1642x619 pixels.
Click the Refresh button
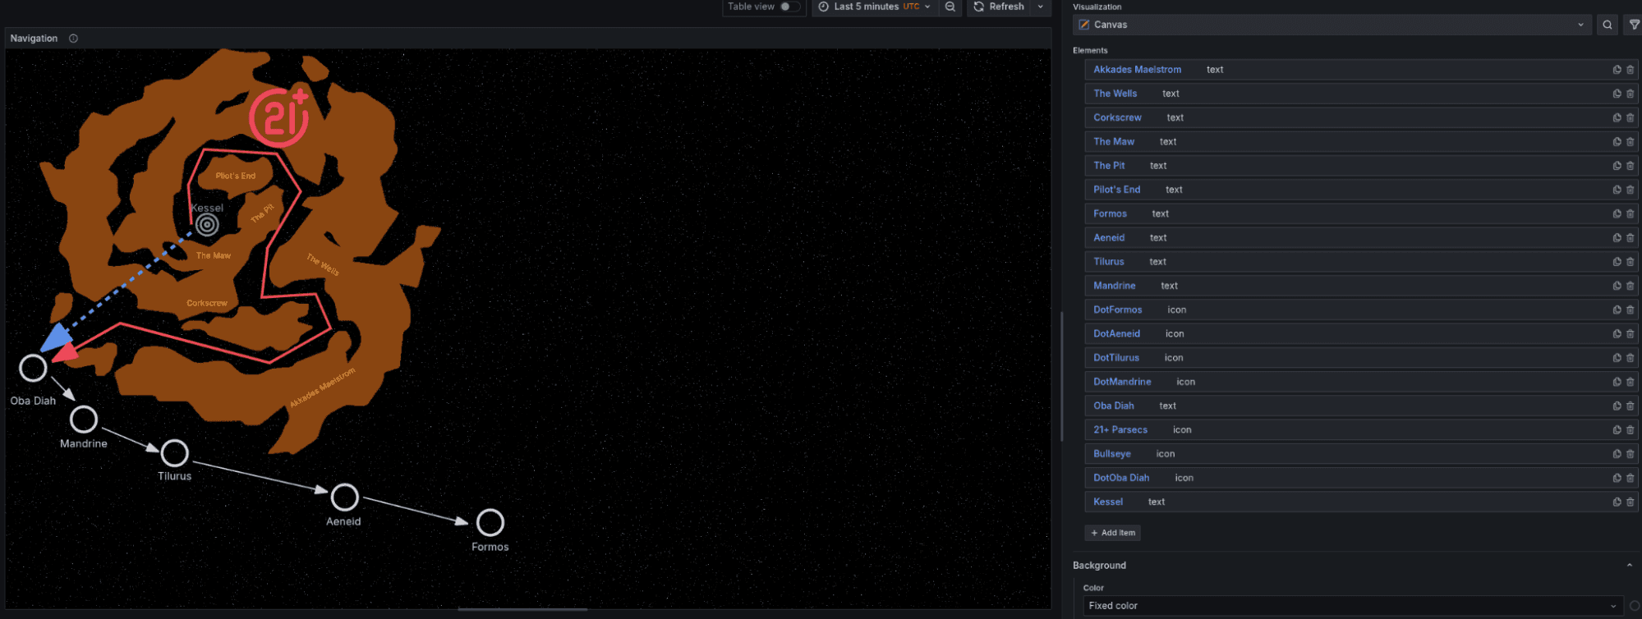(x=999, y=7)
